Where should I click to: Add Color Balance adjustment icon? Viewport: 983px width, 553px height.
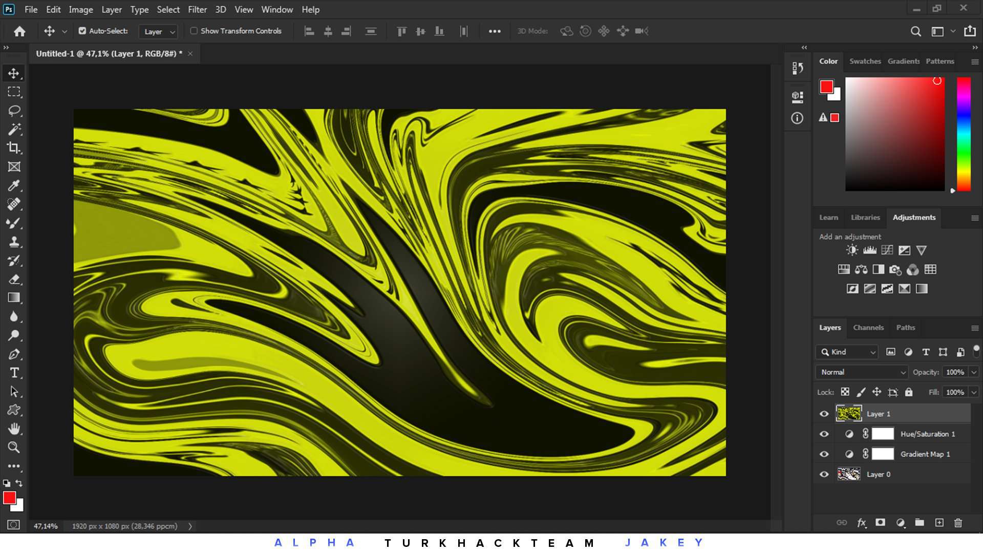[861, 269]
